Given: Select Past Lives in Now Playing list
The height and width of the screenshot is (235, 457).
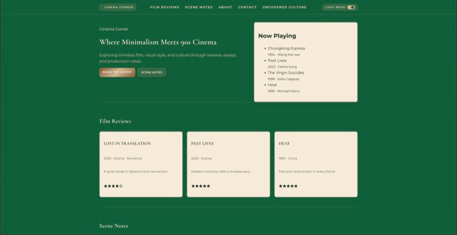Looking at the screenshot, I should pos(277,60).
